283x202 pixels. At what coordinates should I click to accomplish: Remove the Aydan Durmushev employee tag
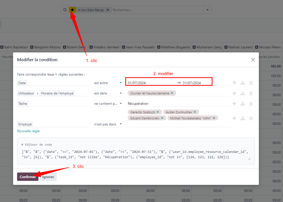pyautogui.click(x=195, y=112)
